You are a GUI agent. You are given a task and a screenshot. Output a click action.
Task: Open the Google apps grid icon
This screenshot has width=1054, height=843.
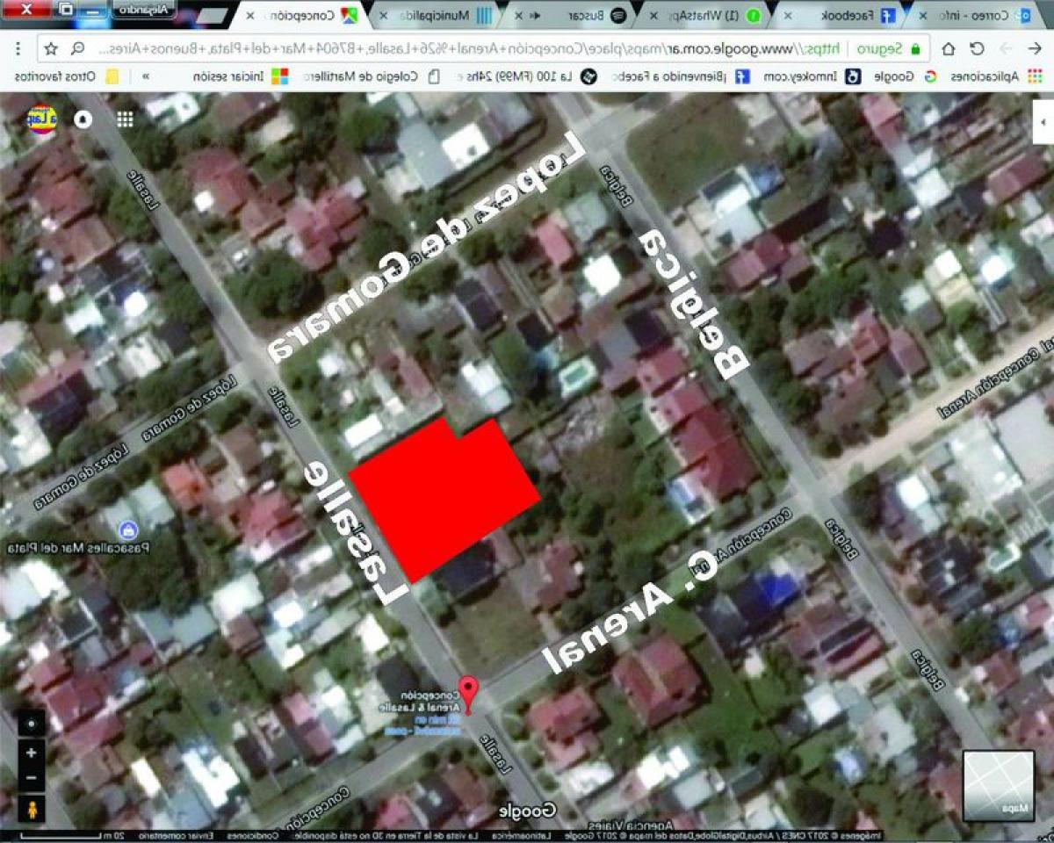pyautogui.click(x=126, y=118)
